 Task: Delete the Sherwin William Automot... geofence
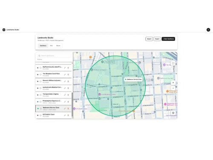(x=68, y=81)
